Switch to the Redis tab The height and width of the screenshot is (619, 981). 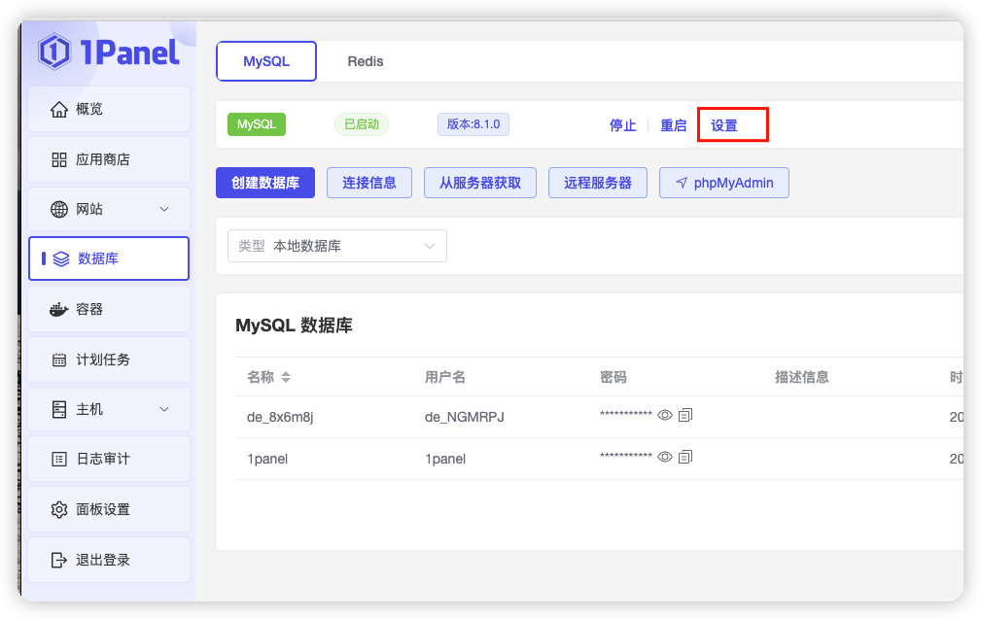(366, 61)
